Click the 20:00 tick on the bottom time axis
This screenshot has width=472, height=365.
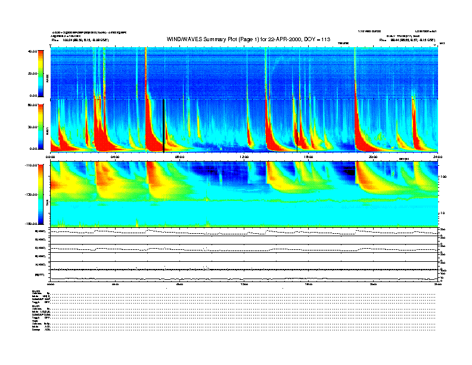(372, 285)
